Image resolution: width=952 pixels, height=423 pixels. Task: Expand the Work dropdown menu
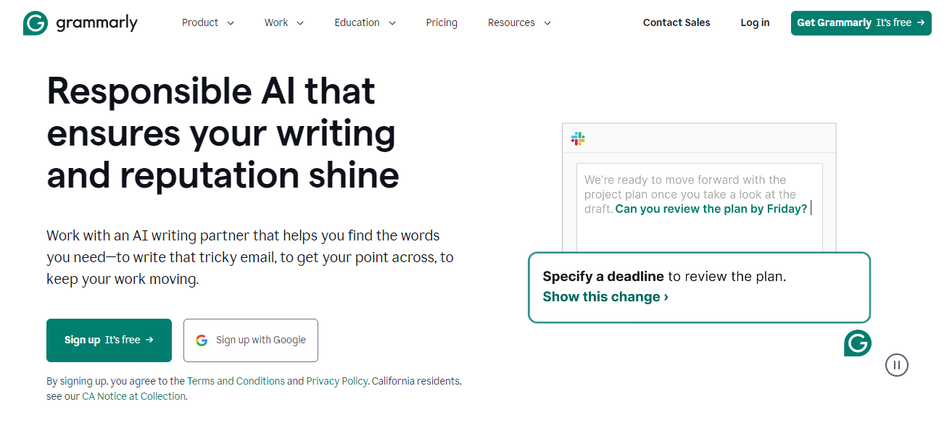tap(284, 22)
